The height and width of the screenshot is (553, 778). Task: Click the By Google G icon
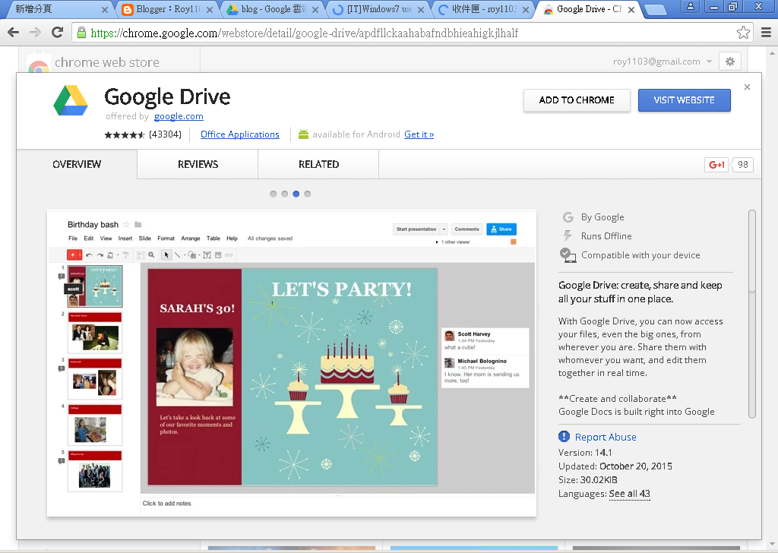(568, 217)
